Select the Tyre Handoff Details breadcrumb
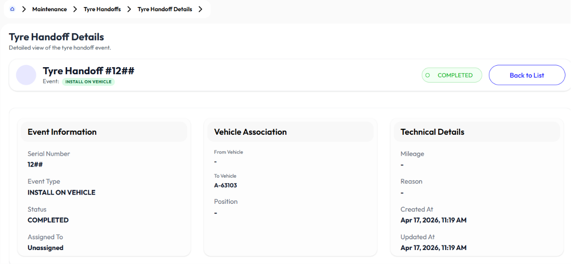571x264 pixels. (165, 9)
